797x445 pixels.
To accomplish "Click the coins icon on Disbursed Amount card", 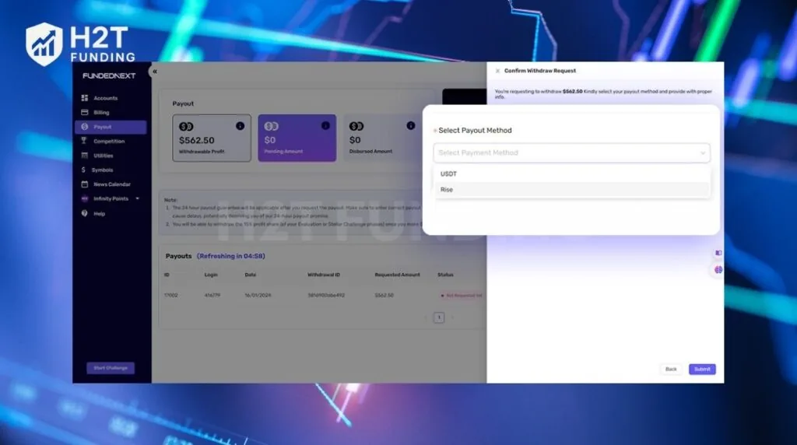I will coord(356,126).
